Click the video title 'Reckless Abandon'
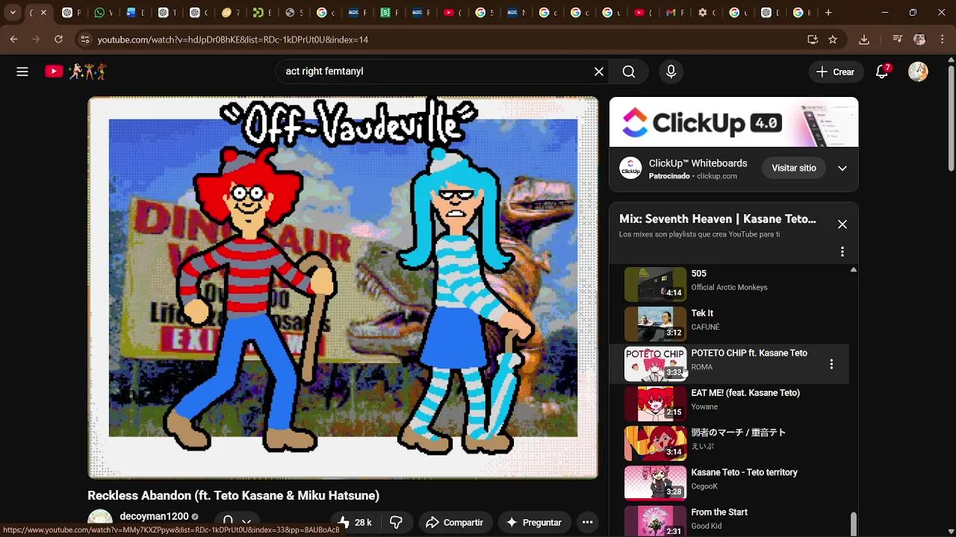The height and width of the screenshot is (537, 956). (233, 495)
